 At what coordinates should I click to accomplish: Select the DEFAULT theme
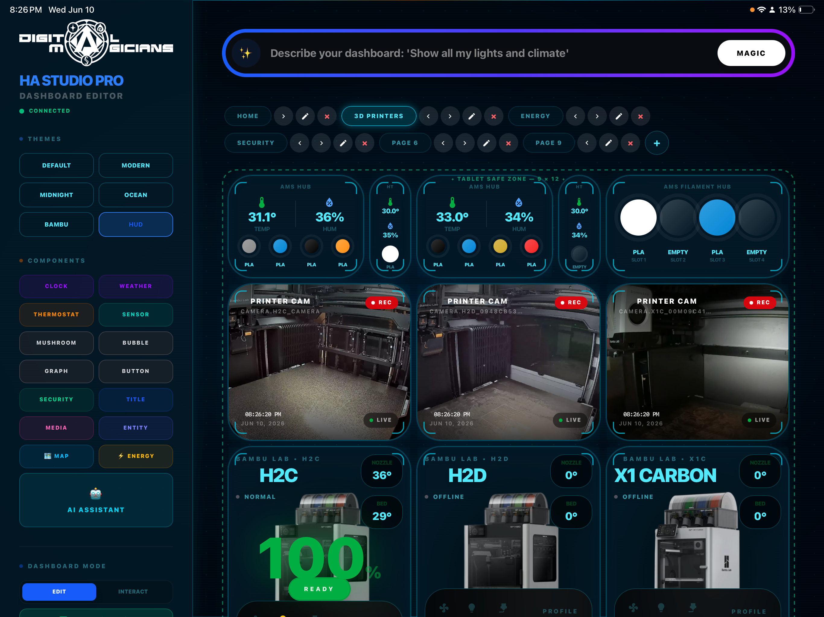[x=57, y=166]
